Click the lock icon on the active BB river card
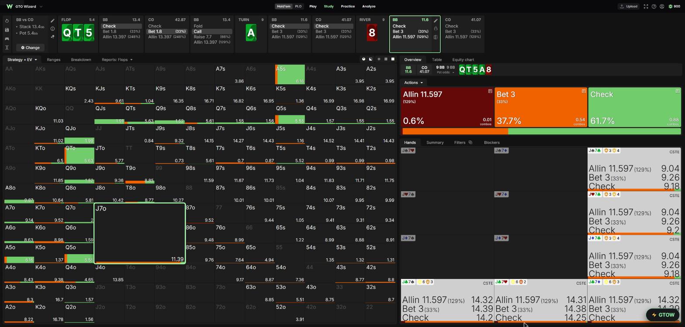Screen dimensions: 685x327 [x=436, y=29]
